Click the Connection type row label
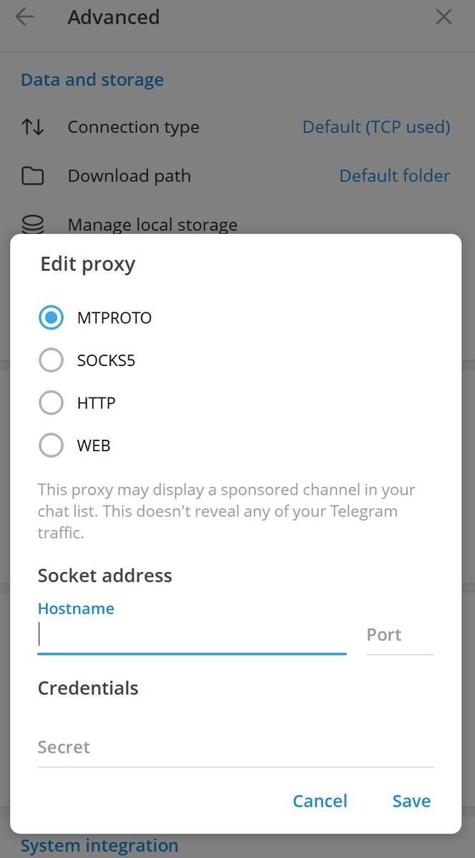475x858 pixels. (134, 127)
